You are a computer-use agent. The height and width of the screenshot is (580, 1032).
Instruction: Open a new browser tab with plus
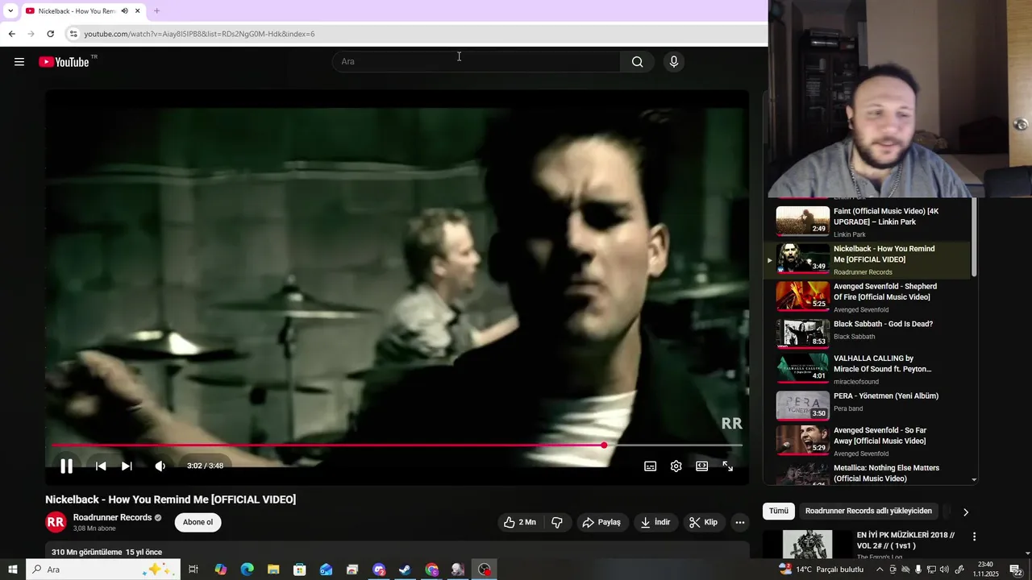156,11
